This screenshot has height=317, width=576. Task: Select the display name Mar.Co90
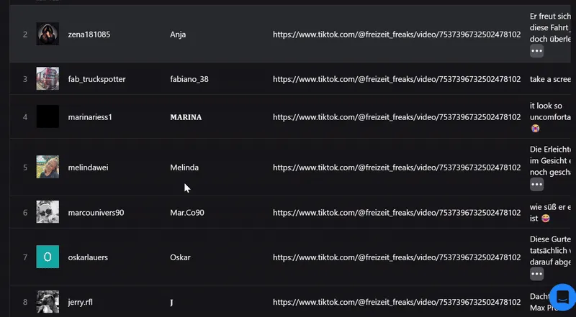coord(187,212)
